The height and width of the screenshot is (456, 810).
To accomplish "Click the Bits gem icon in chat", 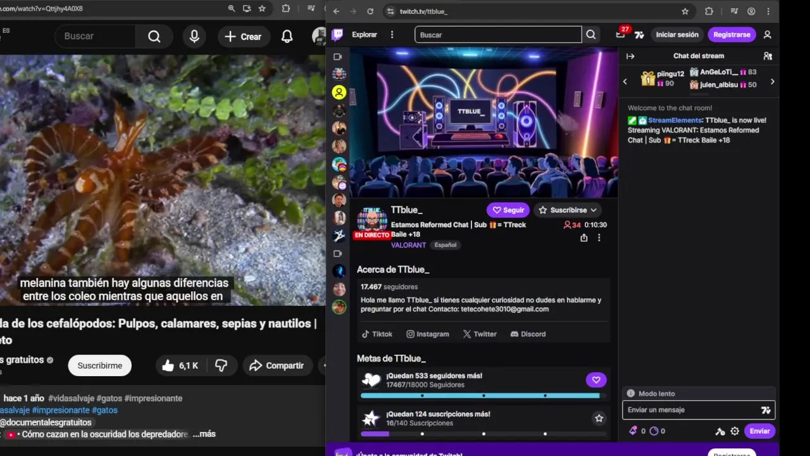I will click(633, 431).
